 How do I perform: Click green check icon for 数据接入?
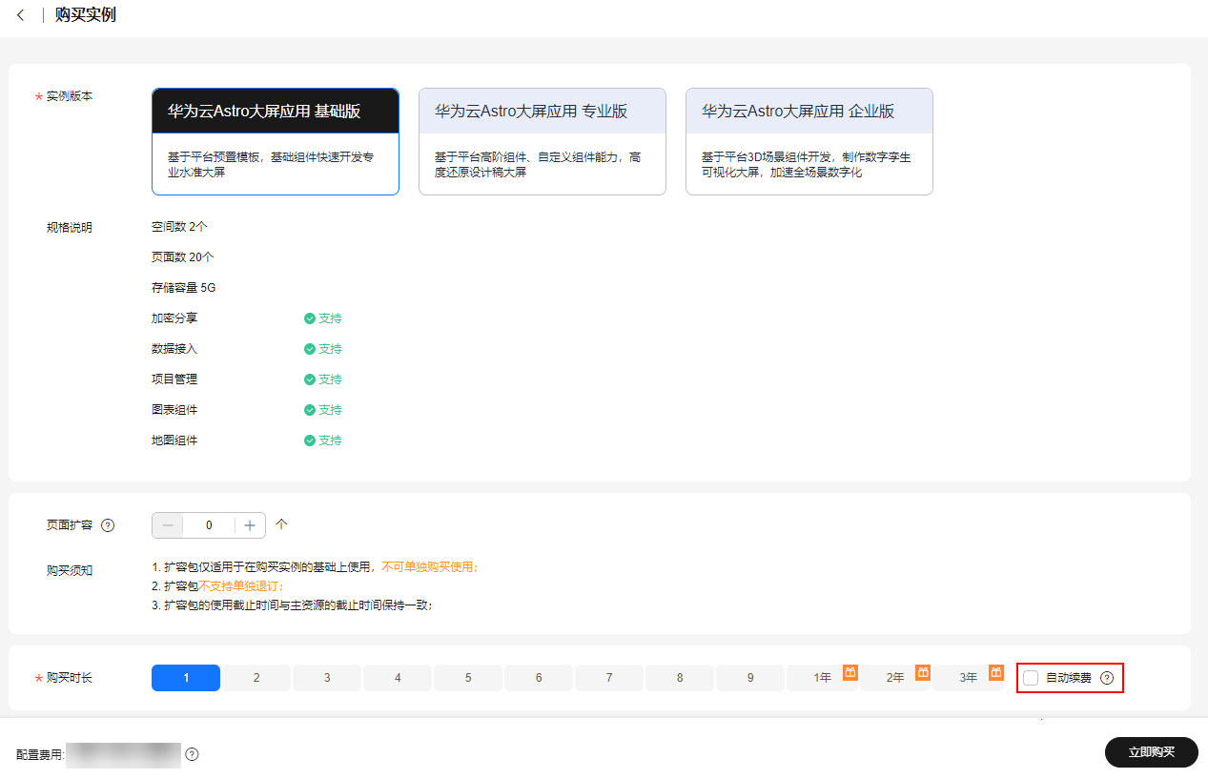click(x=310, y=349)
